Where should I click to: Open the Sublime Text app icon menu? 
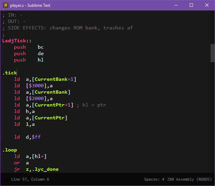tap(6, 5)
